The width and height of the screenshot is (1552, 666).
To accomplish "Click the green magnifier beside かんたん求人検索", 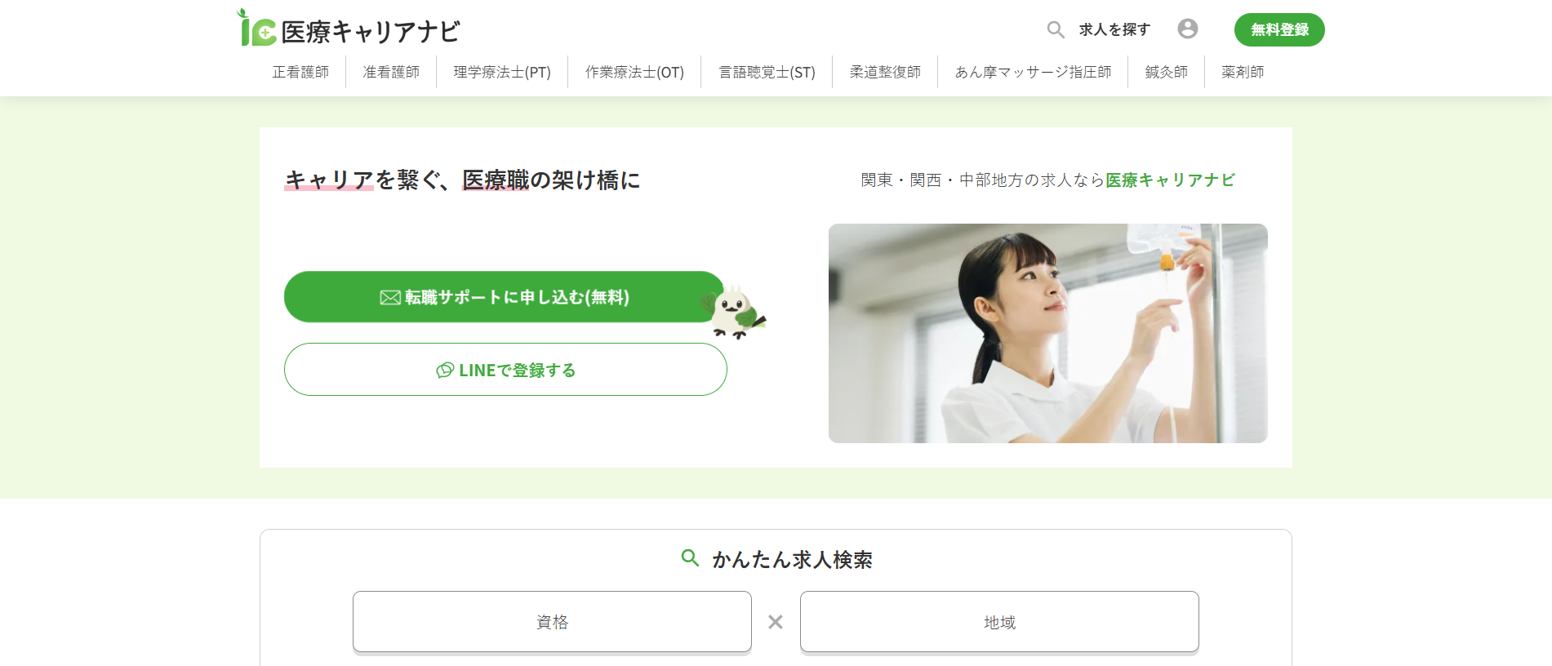I will pyautogui.click(x=690, y=558).
